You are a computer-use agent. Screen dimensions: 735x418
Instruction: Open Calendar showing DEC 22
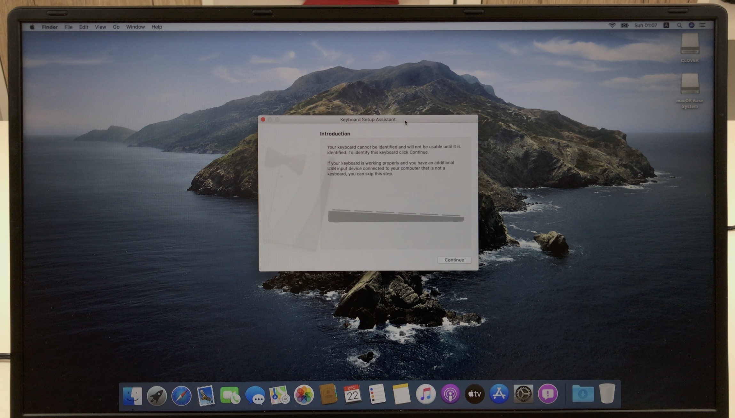click(x=352, y=394)
